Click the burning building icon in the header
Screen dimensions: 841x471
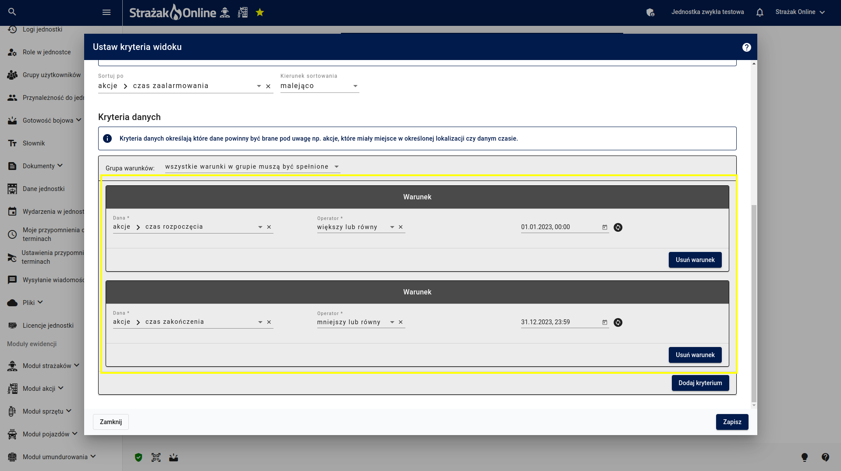[243, 12]
